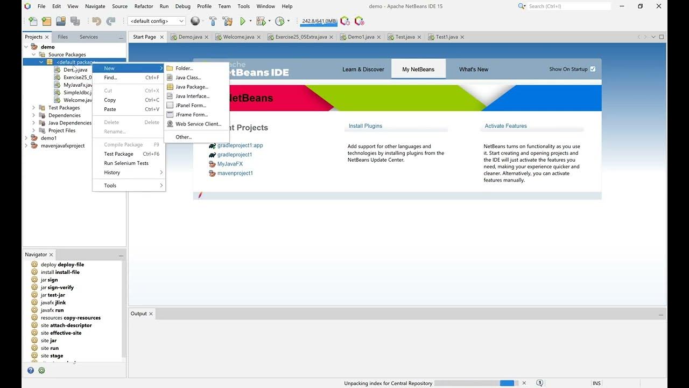The image size is (689, 388).
Task: Open the Learn & Discover tab
Action: 363,69
